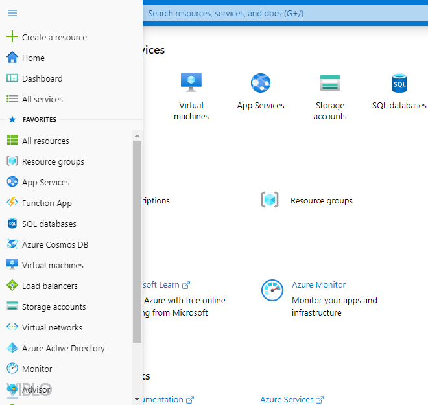Click the Virtual machines monitor icon in sidebar
The width and height of the screenshot is (428, 405).
click(x=12, y=264)
